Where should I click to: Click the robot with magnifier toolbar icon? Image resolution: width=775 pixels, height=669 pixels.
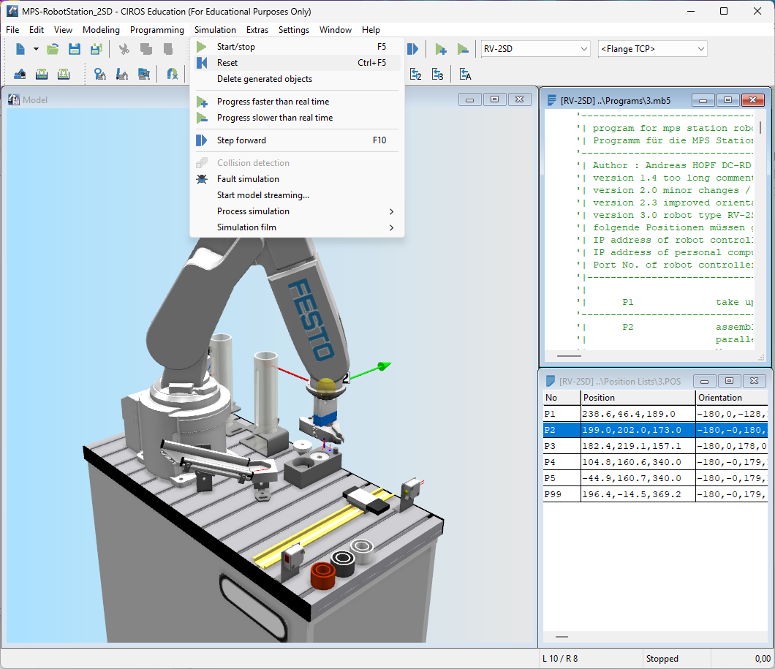click(x=100, y=75)
